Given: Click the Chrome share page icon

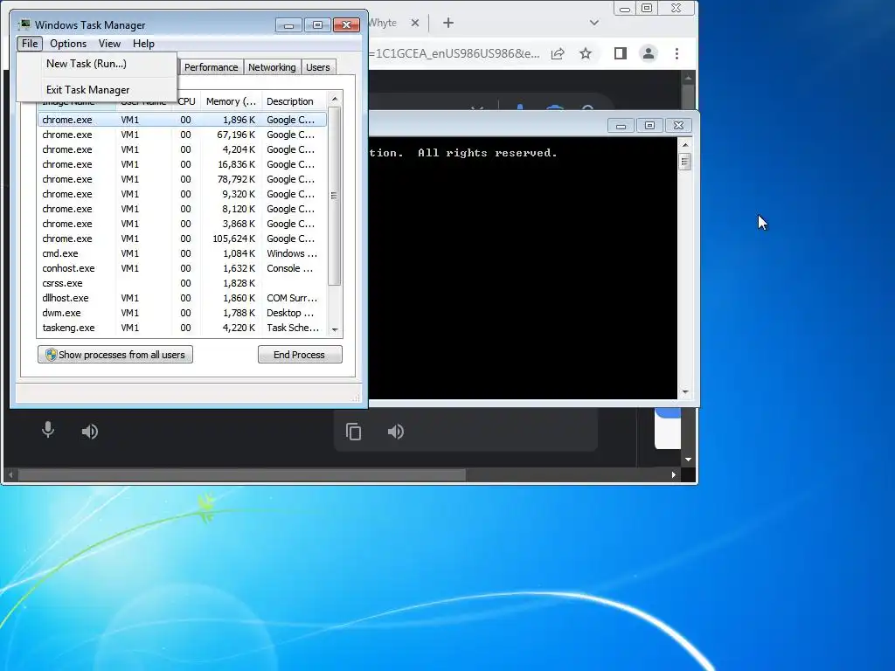Looking at the screenshot, I should [x=558, y=53].
